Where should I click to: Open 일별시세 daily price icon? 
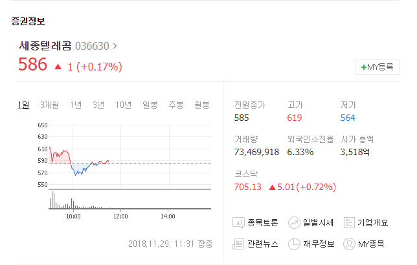(294, 223)
